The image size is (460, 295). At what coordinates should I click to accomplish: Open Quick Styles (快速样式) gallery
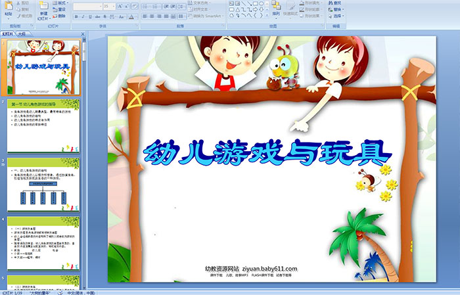290,9
